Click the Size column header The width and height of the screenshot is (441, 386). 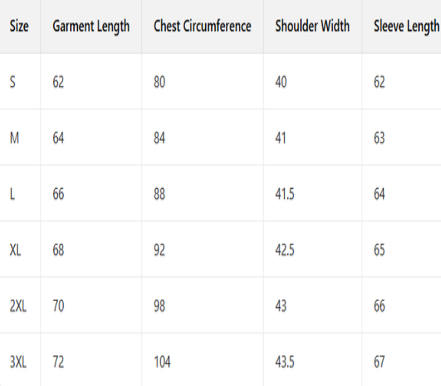(19, 27)
